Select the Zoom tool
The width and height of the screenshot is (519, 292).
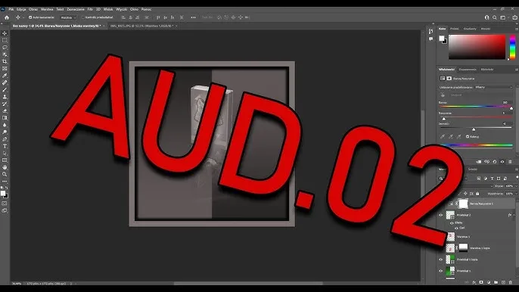point(5,174)
